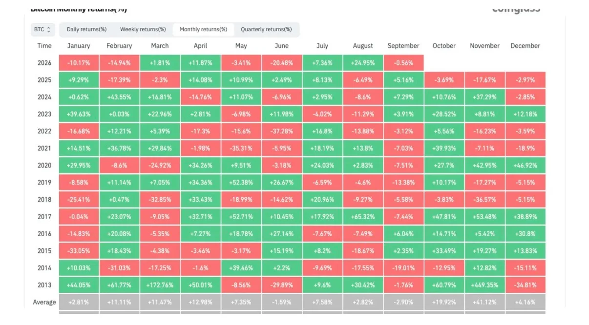This screenshot has width=589, height=325.
Task: Click the January column header
Action: [79, 46]
